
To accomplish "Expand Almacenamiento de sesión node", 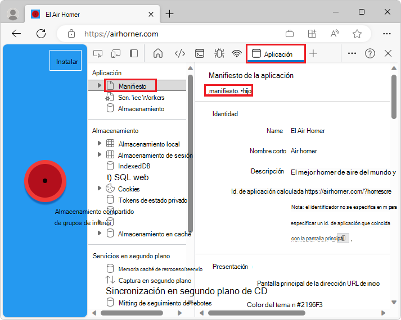I will [100, 154].
